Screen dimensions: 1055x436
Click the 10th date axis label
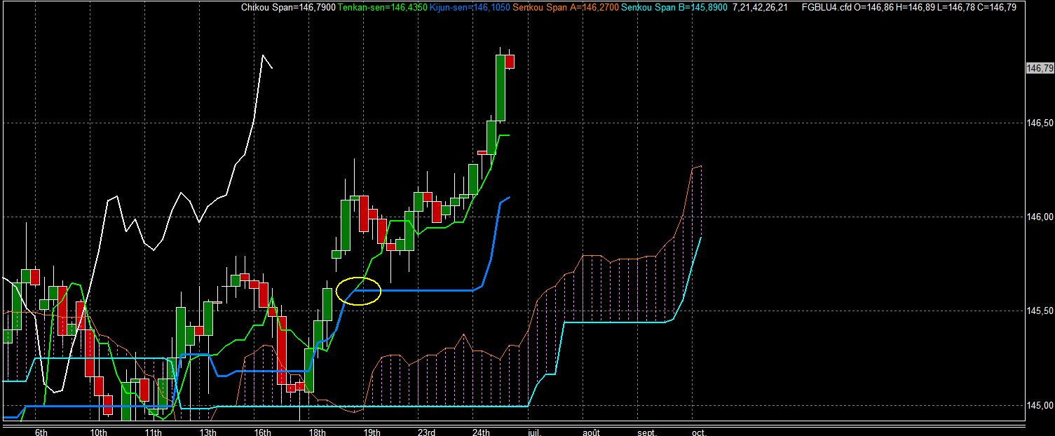pyautogui.click(x=98, y=431)
